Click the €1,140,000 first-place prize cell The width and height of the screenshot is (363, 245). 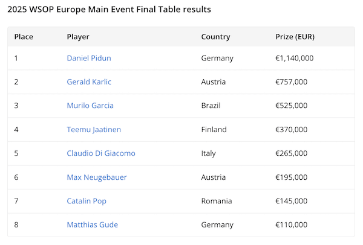pyautogui.click(x=295, y=59)
